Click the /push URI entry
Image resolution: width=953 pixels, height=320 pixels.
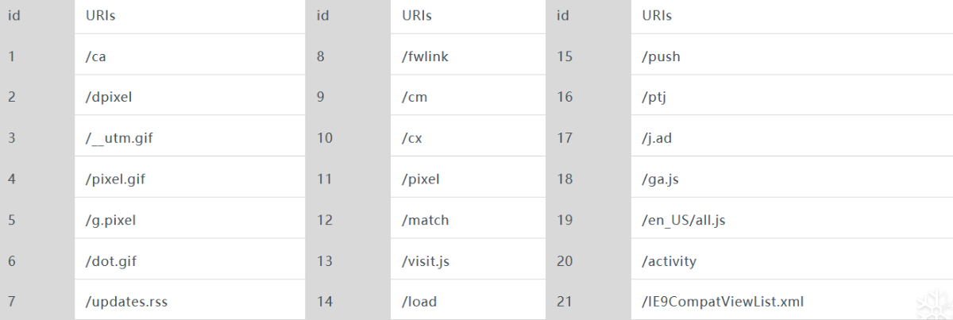661,56
